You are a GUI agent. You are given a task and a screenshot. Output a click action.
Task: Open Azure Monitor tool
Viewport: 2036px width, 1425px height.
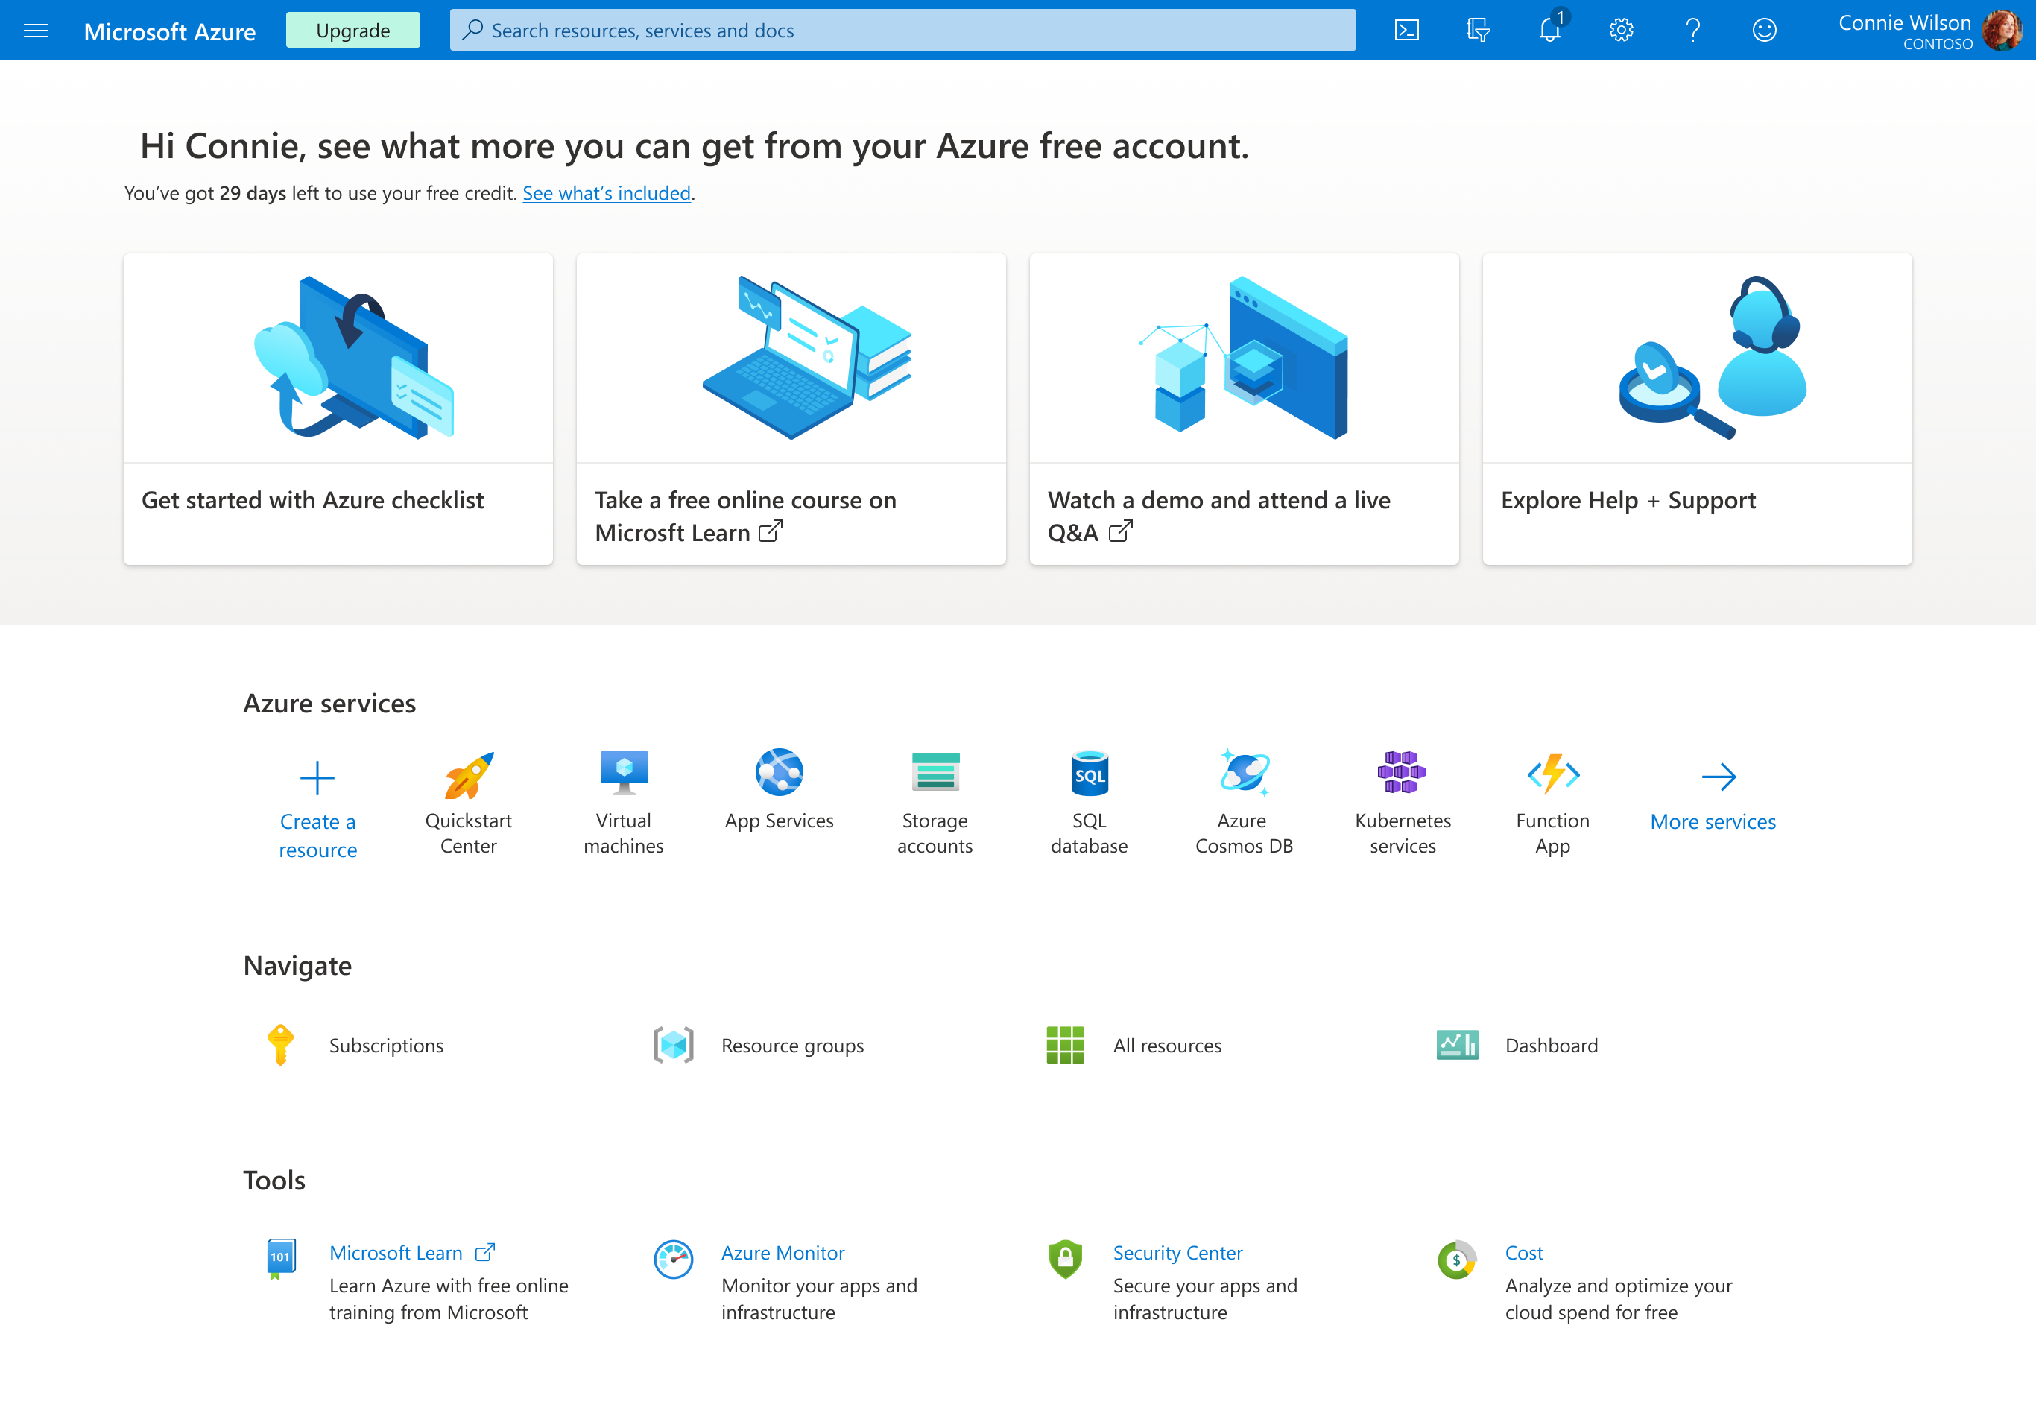coord(783,1253)
